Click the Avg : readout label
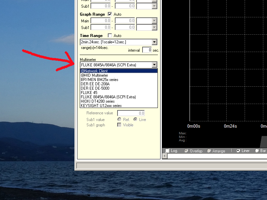Viewport: 267px width, 200px height. (x=183, y=140)
